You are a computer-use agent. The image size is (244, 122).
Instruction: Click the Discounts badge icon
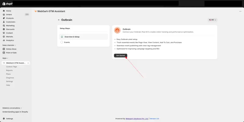point(4,29)
